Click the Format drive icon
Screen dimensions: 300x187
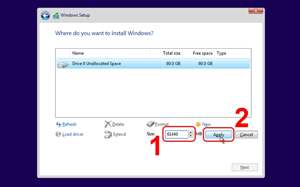coord(150,124)
